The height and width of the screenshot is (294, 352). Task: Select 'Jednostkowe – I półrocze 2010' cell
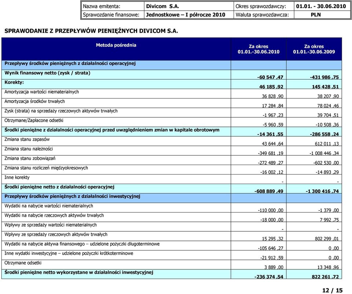coord(186,15)
